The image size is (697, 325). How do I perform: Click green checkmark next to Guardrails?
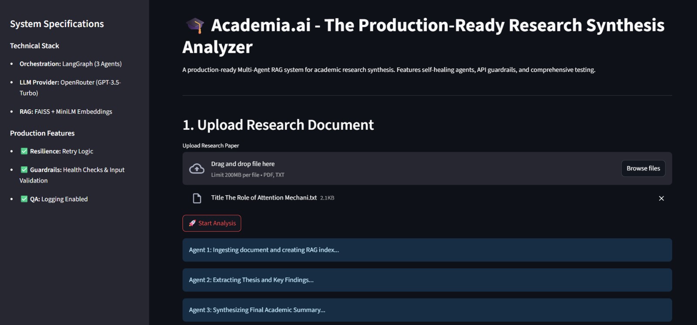[x=24, y=169]
